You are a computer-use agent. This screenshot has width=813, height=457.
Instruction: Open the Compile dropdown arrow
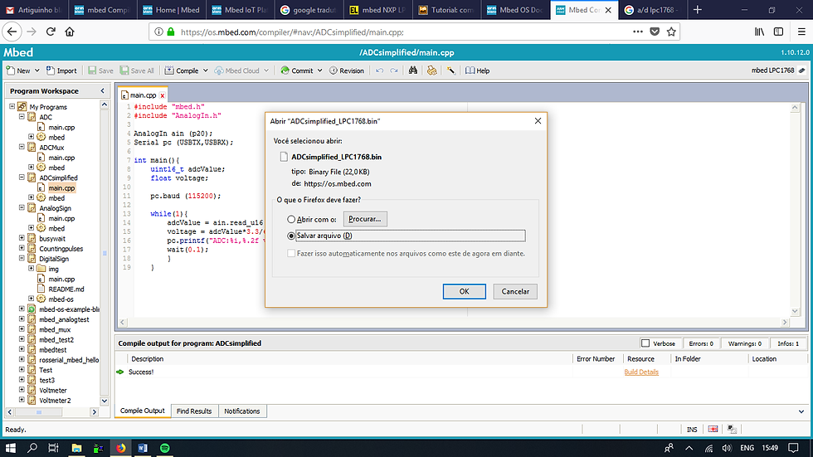(x=206, y=70)
